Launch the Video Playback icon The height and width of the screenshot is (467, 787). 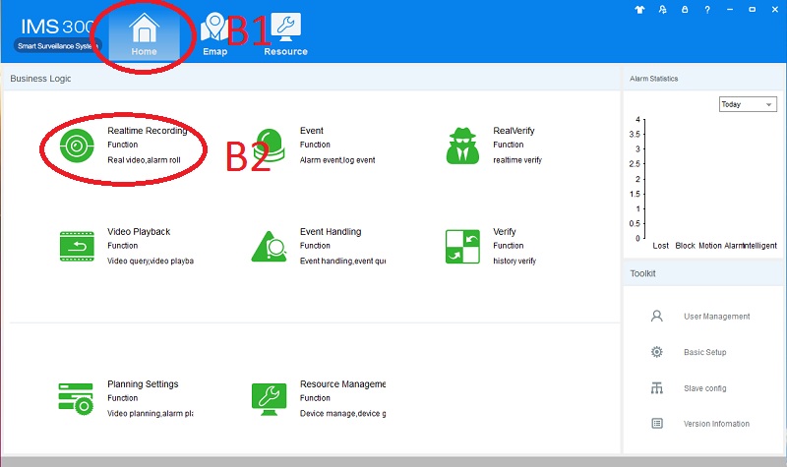(x=77, y=247)
